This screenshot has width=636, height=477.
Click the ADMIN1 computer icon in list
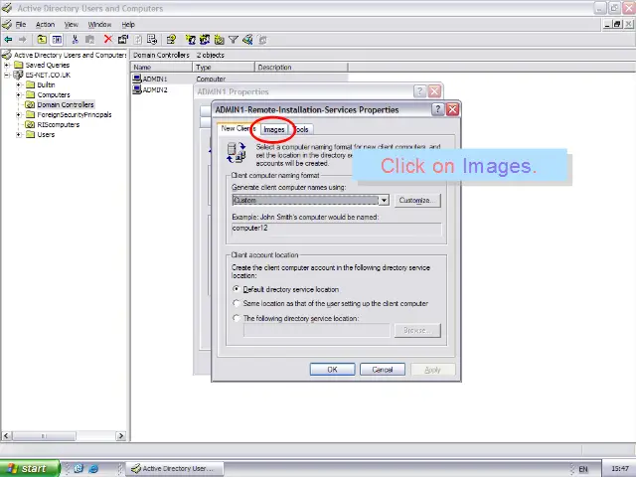137,79
